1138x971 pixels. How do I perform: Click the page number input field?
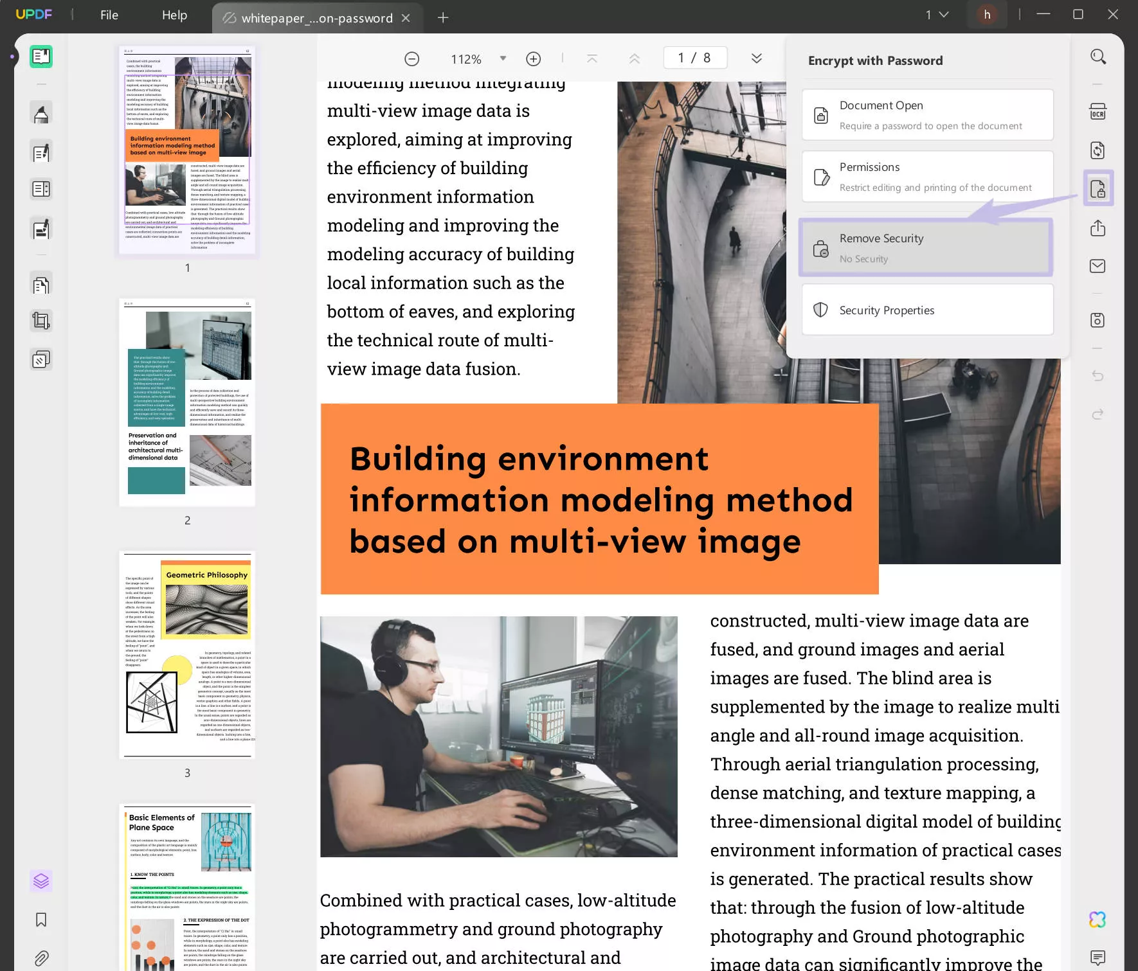[x=695, y=58]
